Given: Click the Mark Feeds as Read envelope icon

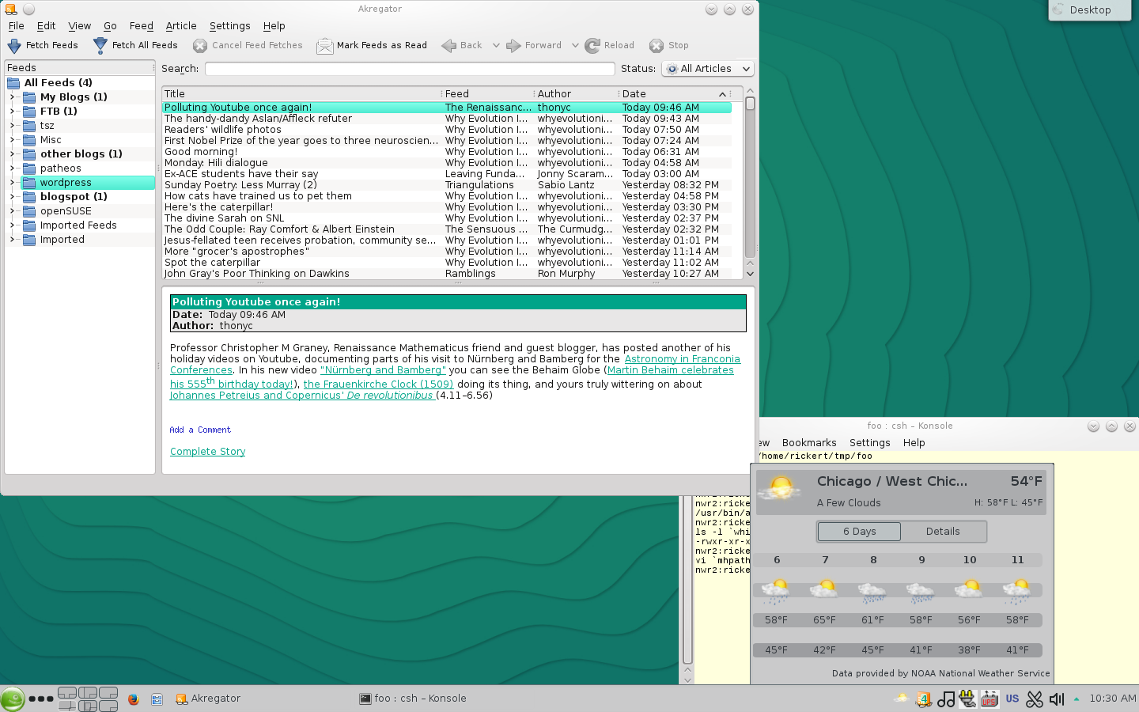Looking at the screenshot, I should click(324, 45).
